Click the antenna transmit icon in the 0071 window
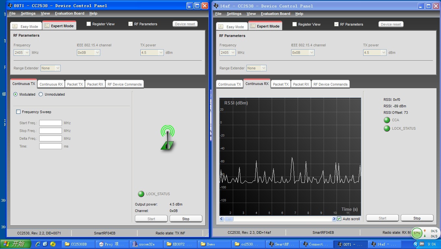Viewport: 441px width, 249px height. coord(167,138)
